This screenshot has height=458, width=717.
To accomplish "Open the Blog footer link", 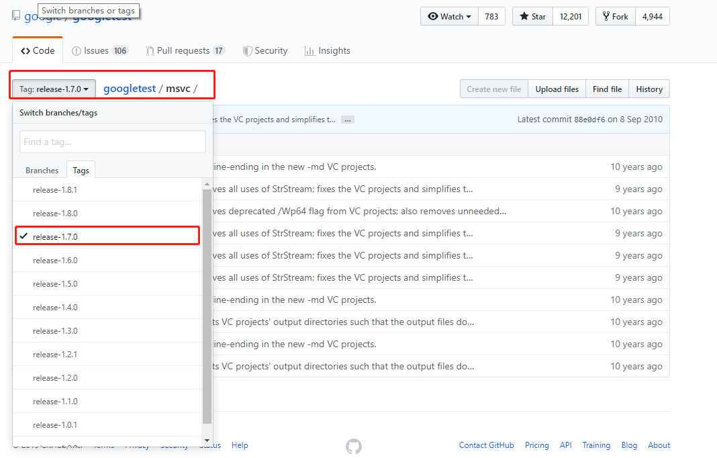I will (x=629, y=445).
